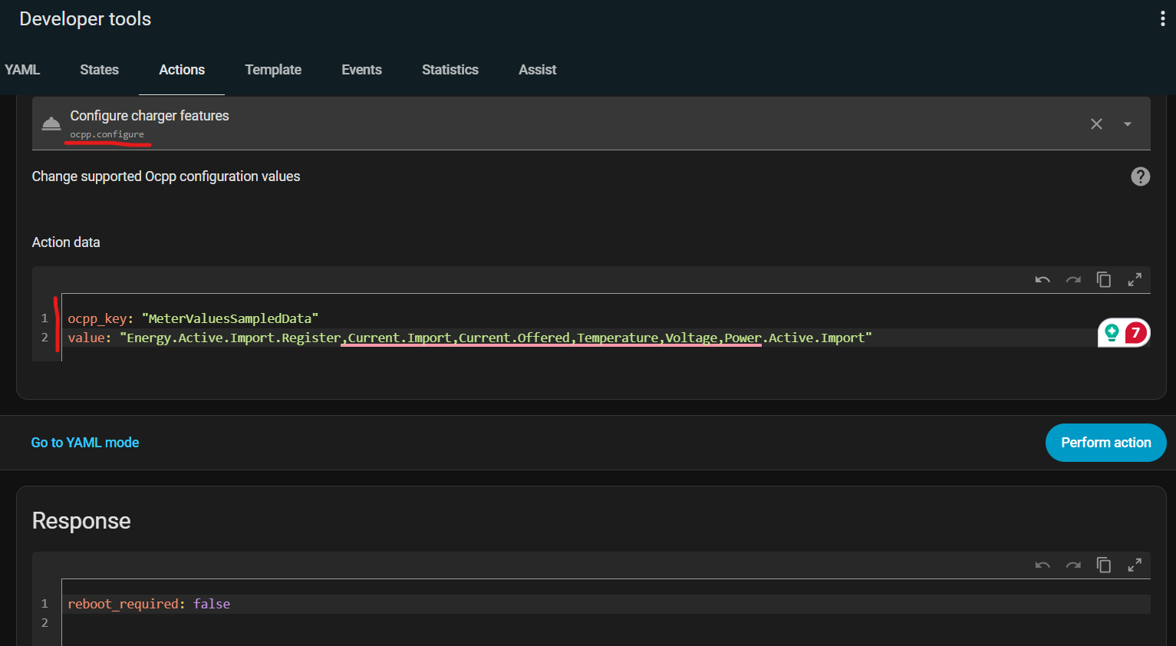Expand Action data editor to fullscreen
1176x646 pixels.
coord(1135,280)
